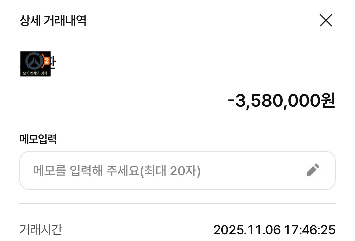Click the 3,580,000 digits of the amount

pyautogui.click(x=278, y=101)
